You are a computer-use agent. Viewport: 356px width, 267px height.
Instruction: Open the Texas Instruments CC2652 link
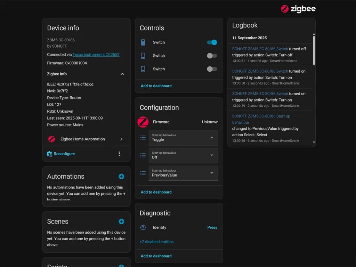96,55
